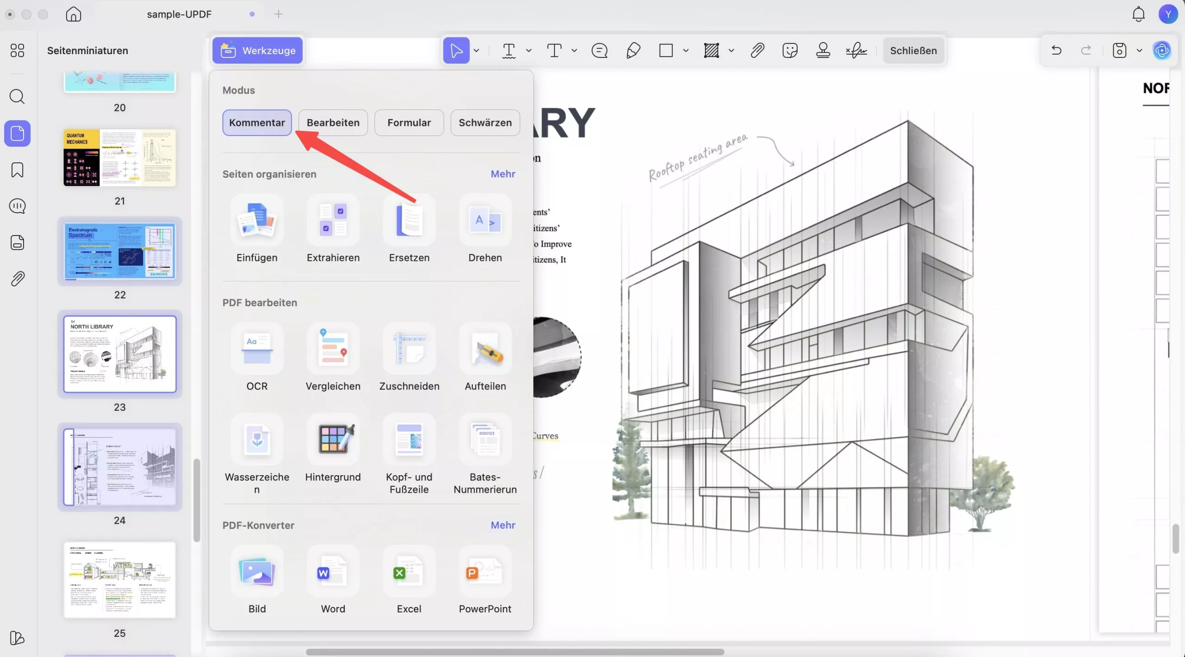The image size is (1185, 657).
Task: Select the pencil drawing tool
Action: pos(633,50)
